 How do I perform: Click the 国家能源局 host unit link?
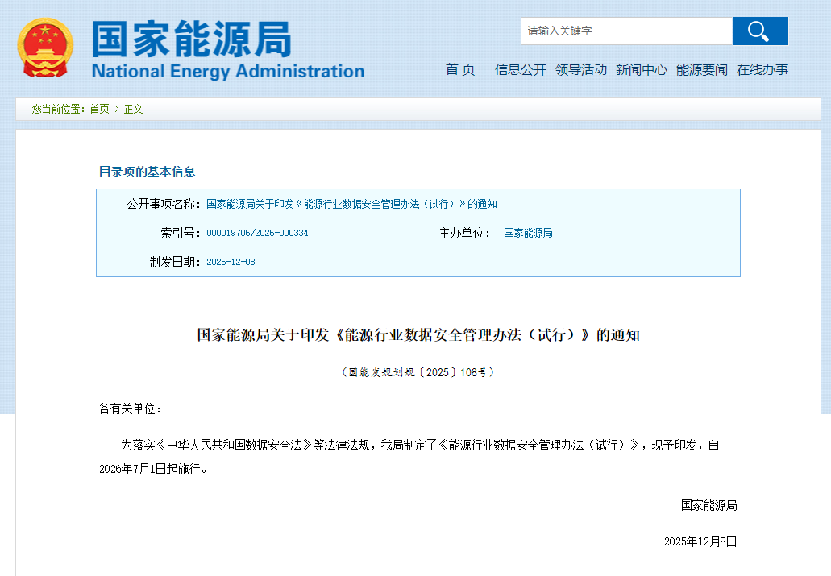[x=527, y=233]
